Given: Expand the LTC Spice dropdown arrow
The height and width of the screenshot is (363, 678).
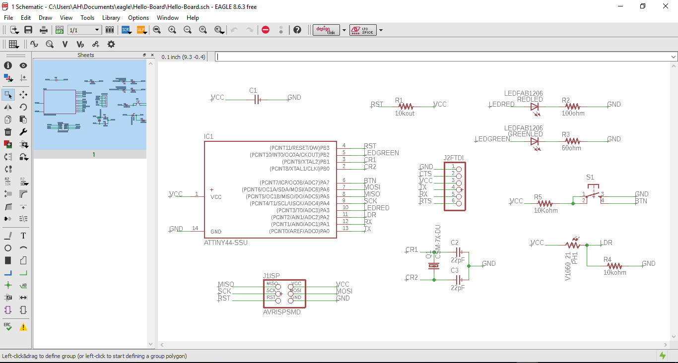Looking at the screenshot, I should tap(381, 30).
